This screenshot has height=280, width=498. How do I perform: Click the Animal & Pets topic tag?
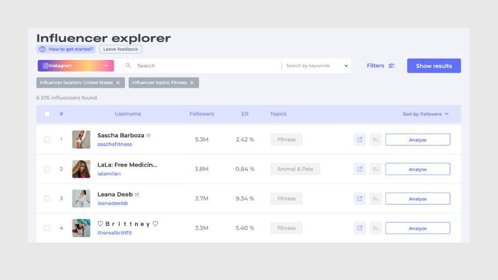[295, 169]
